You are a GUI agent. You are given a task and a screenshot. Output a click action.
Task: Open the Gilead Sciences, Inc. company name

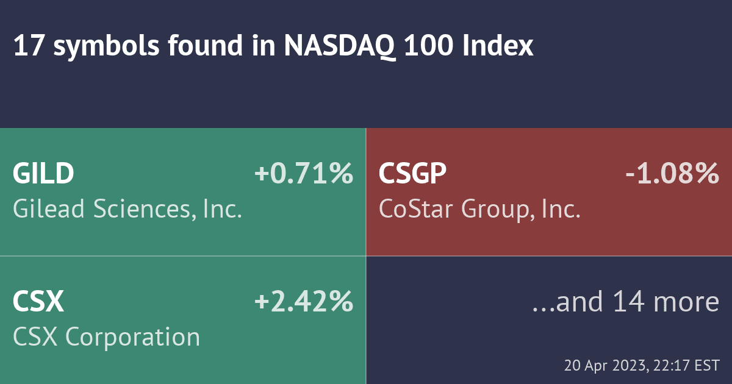coord(127,209)
